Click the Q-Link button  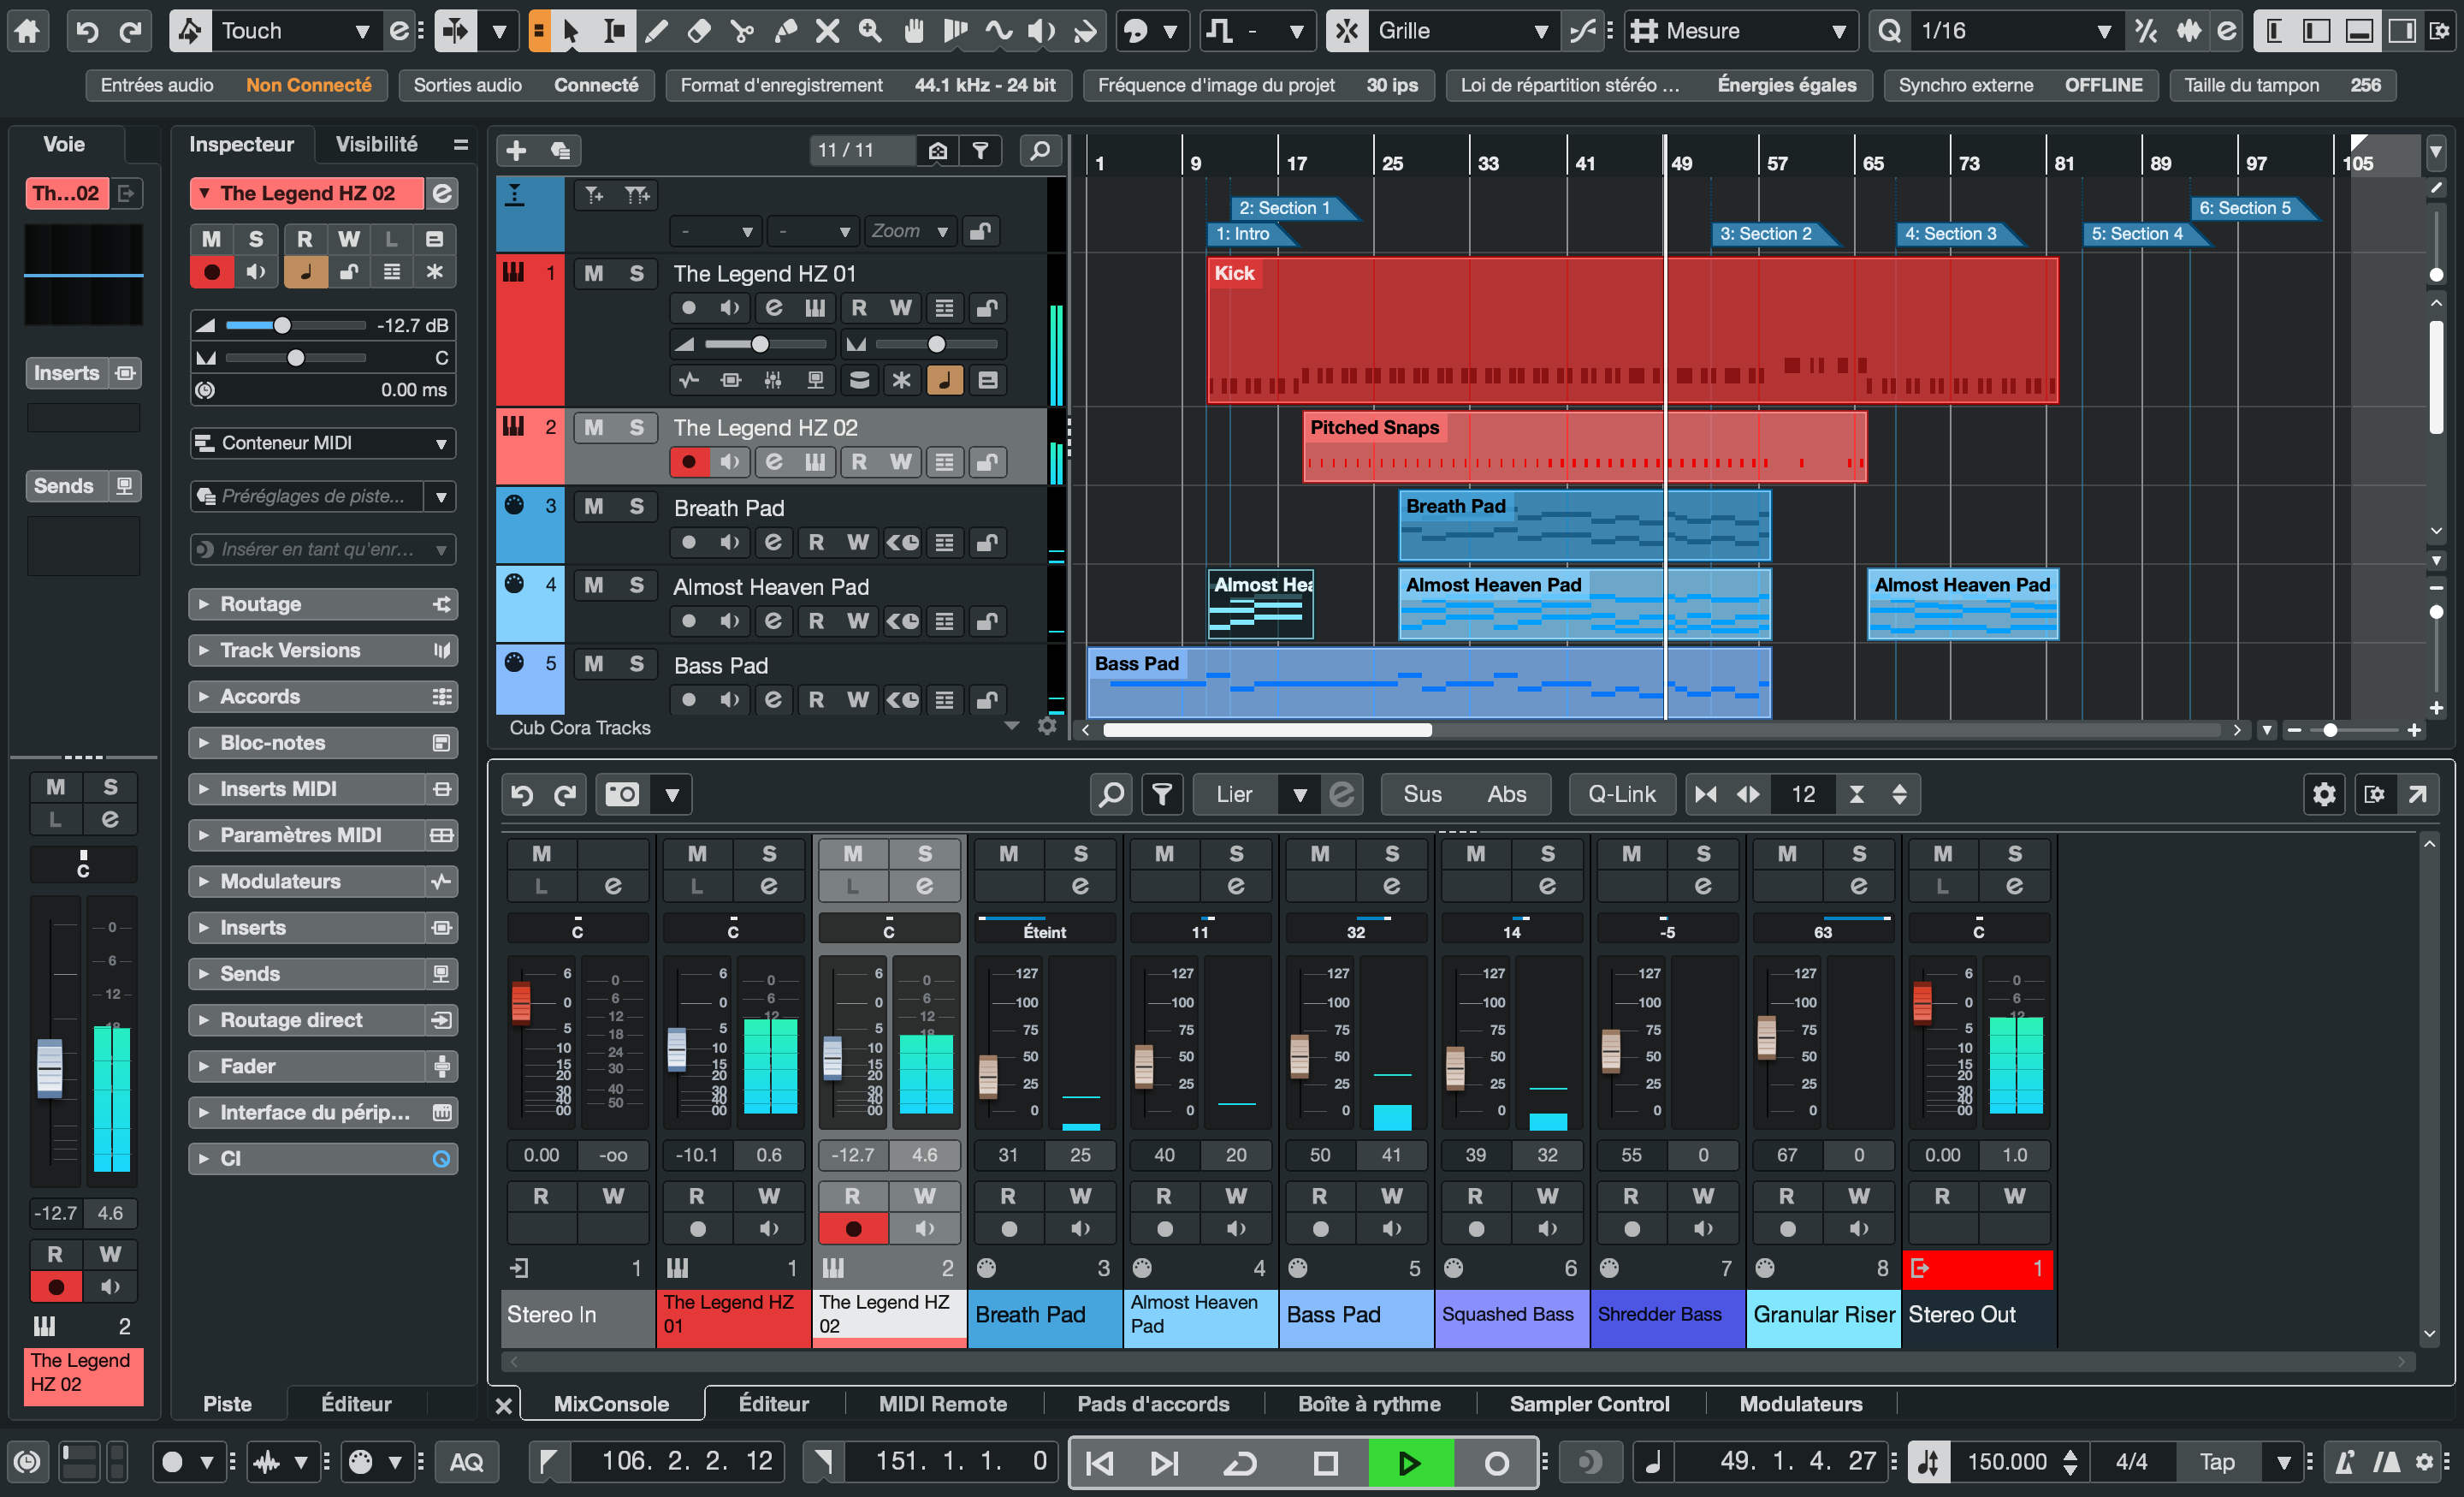(x=1621, y=794)
